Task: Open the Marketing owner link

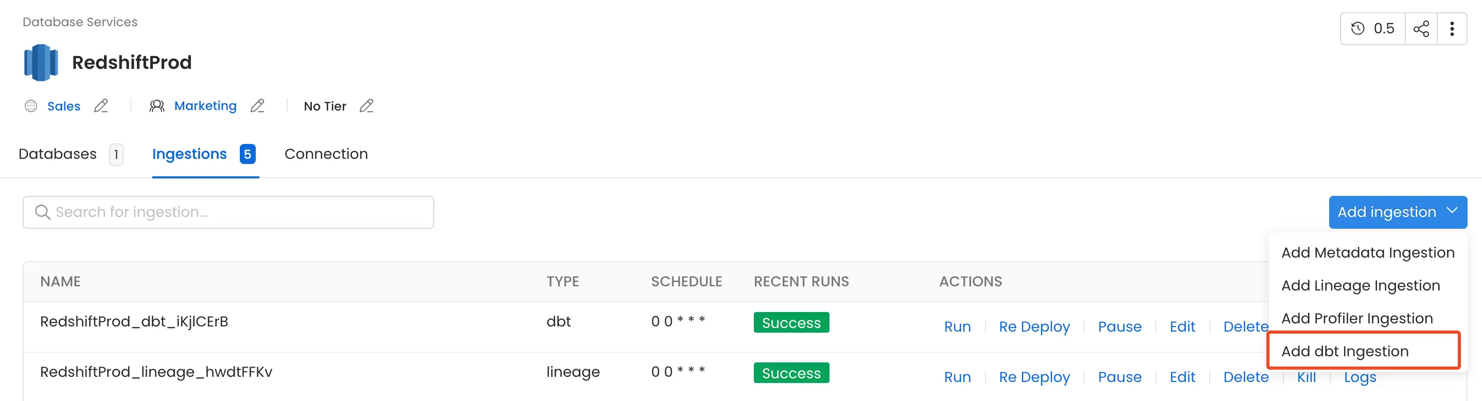Action: click(205, 106)
